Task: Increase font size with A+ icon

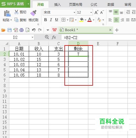Action: tap(96, 12)
